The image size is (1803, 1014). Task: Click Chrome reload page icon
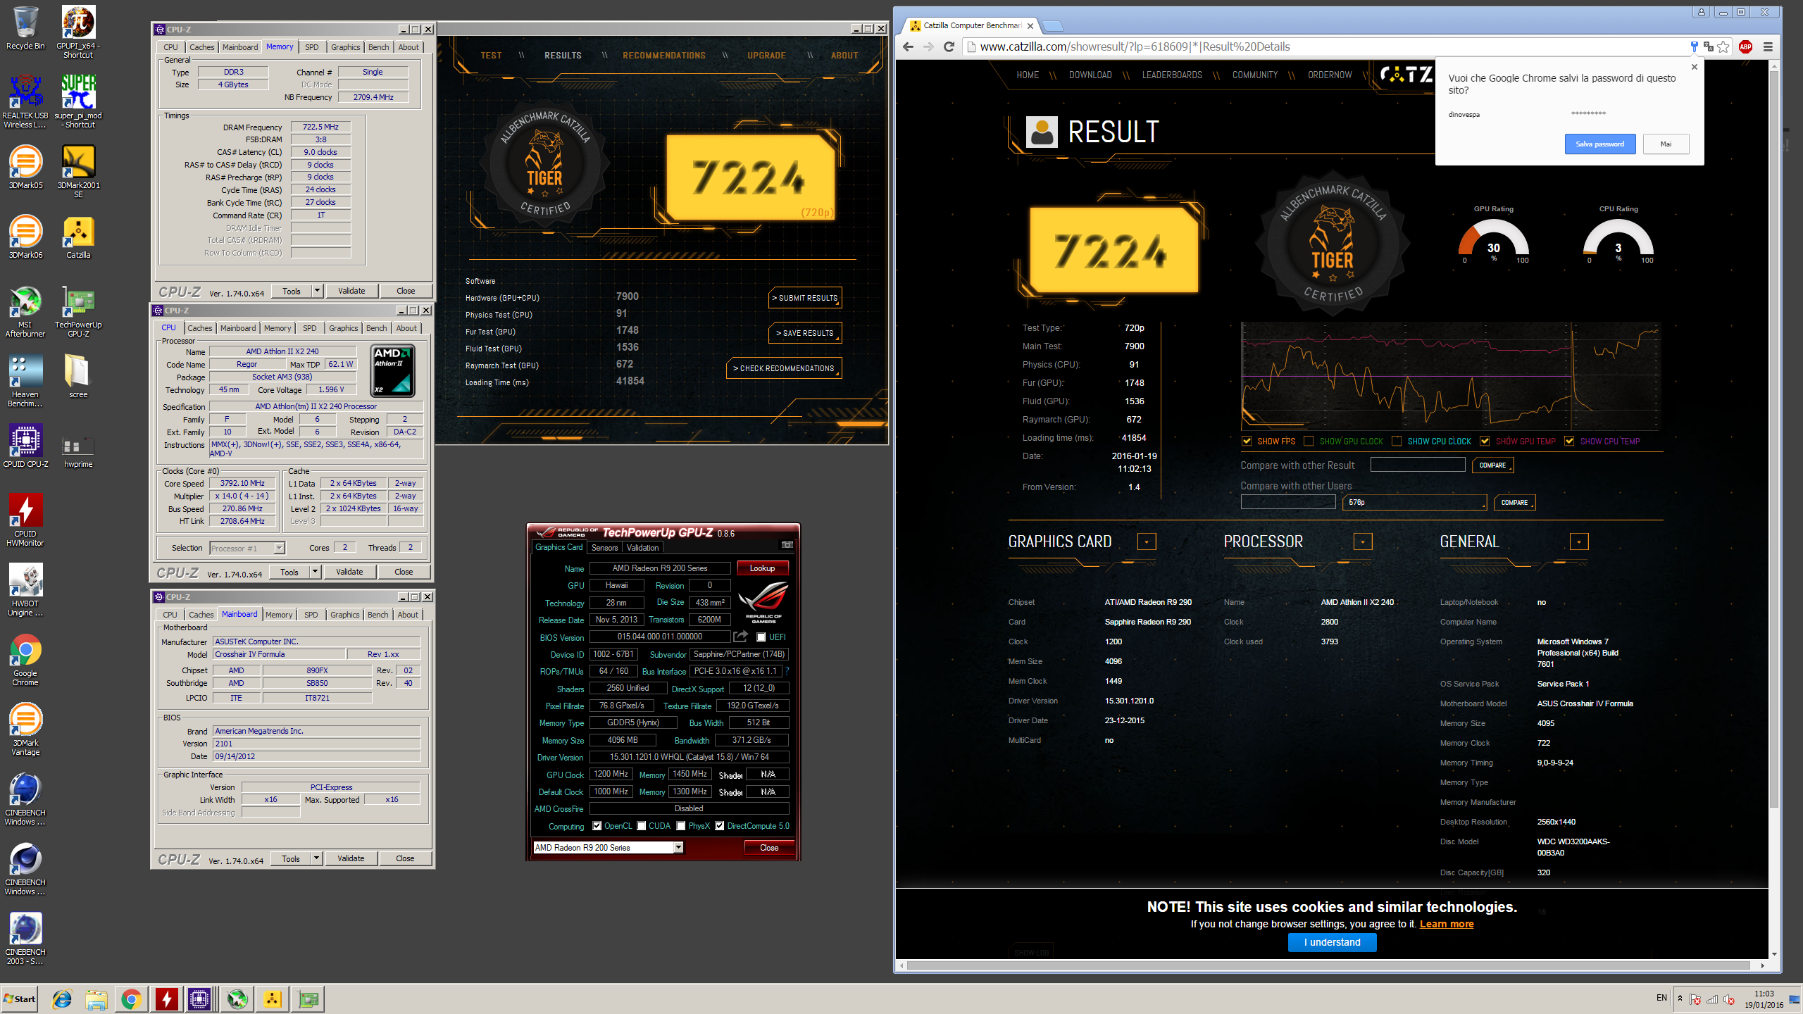(x=949, y=46)
